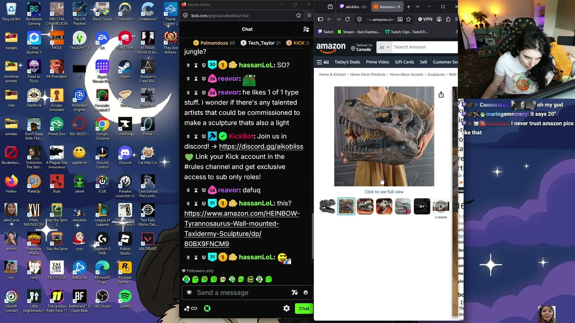Viewport: 575px width, 323px height.
Task: Open the Recycle Bin desktop icon
Action: (x=11, y=12)
